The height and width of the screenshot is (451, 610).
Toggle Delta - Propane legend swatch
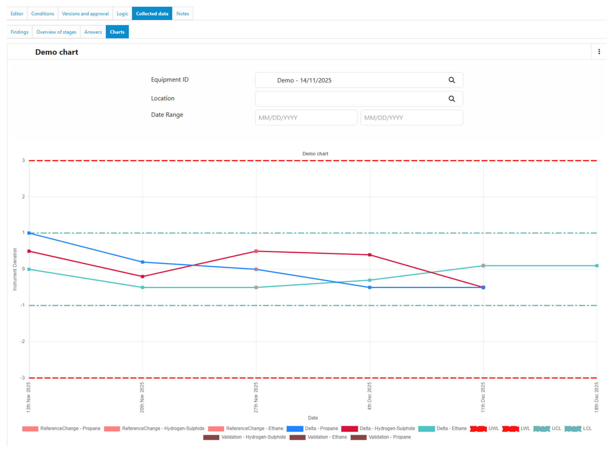click(x=295, y=429)
